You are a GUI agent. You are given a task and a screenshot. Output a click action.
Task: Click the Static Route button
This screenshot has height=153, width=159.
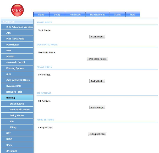pyautogui.click(x=97, y=37)
